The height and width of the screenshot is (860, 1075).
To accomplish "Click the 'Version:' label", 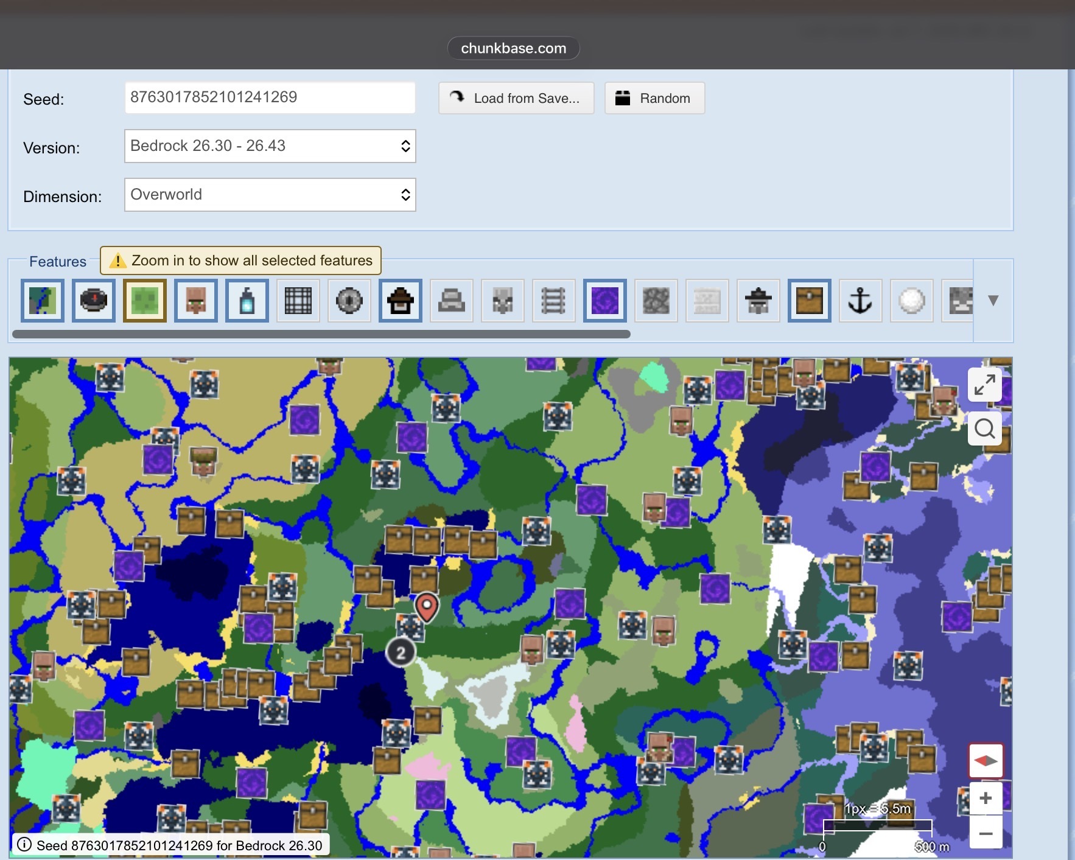I will click(x=51, y=148).
